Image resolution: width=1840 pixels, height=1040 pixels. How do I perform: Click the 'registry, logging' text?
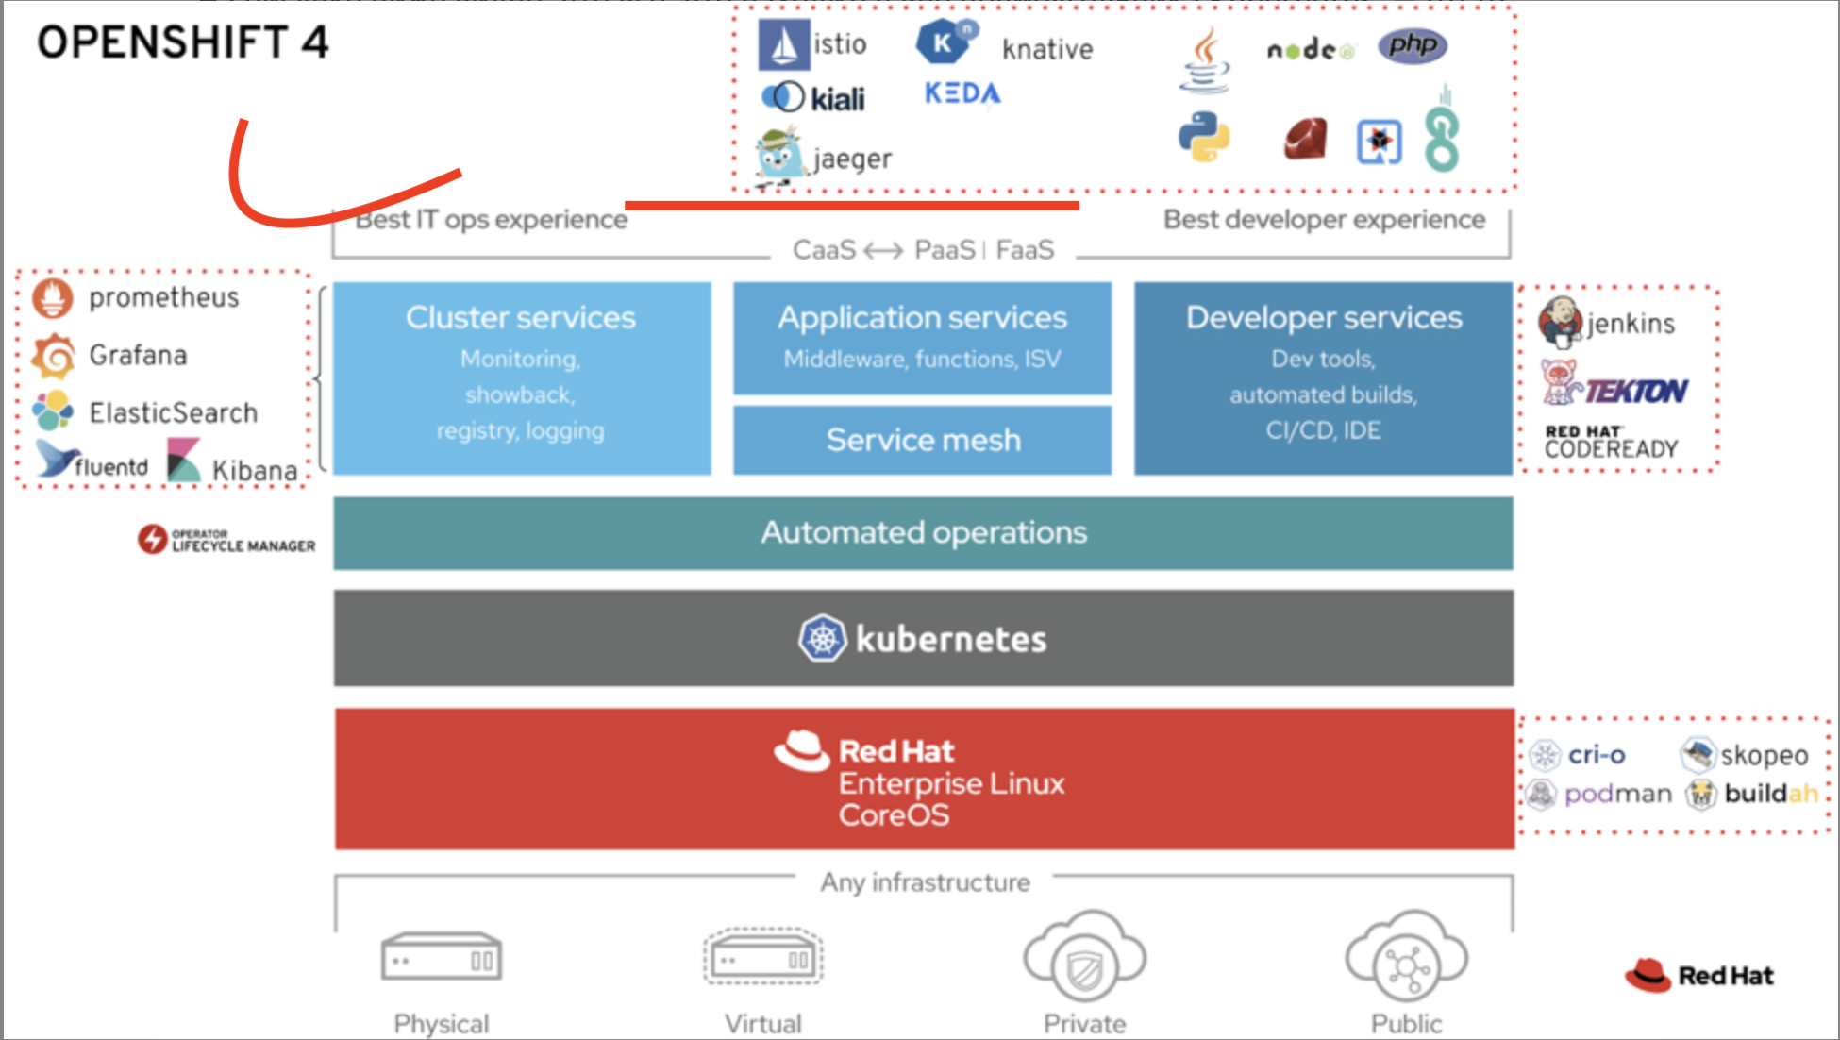pos(520,431)
